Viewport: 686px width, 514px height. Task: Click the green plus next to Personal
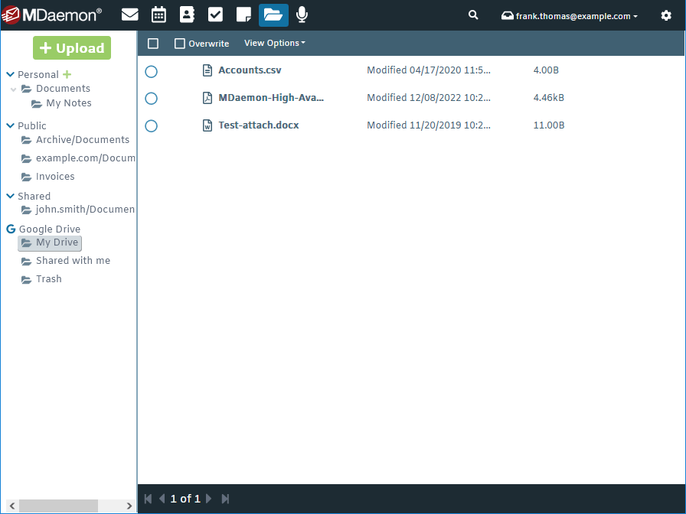point(67,74)
